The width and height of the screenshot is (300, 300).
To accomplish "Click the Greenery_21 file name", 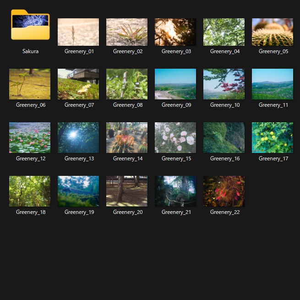I will tap(176, 212).
